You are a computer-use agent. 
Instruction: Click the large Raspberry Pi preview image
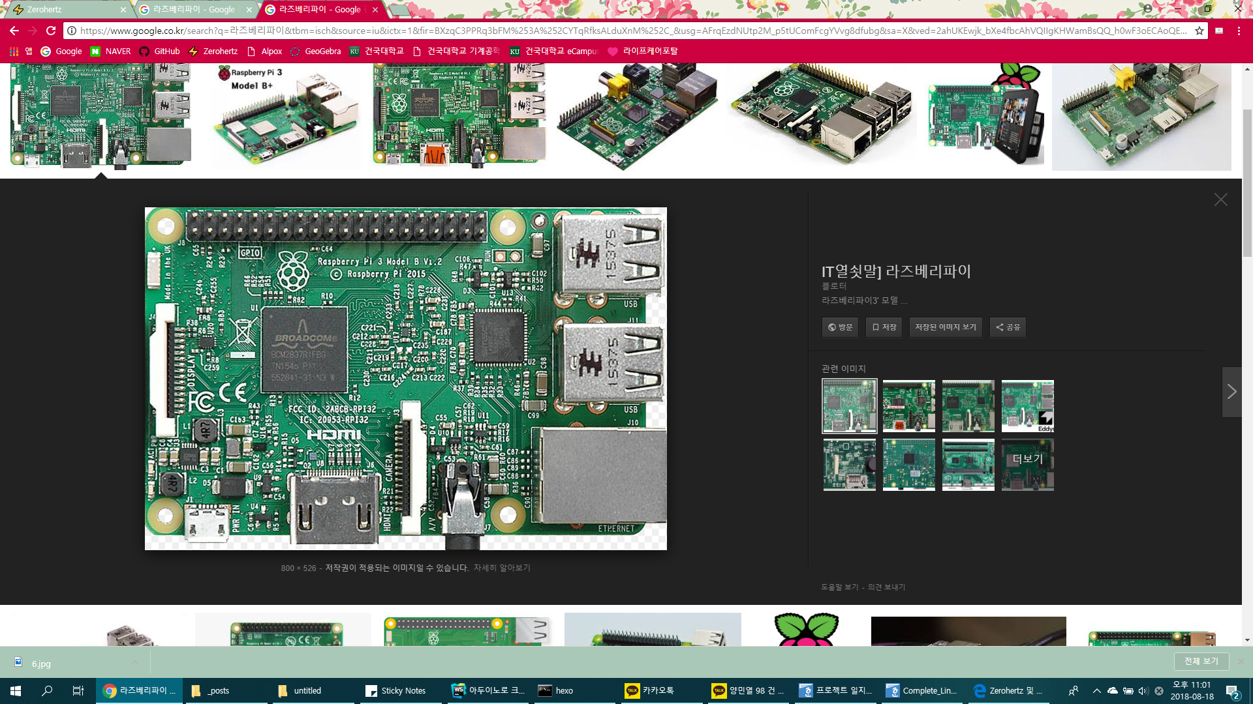tap(405, 379)
